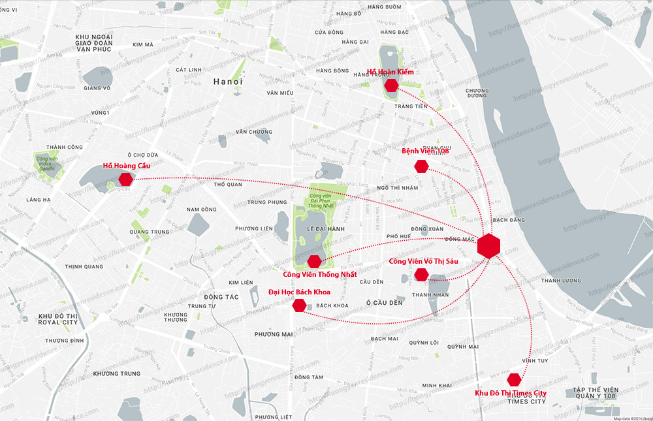The image size is (653, 421).
Task: Click the 'HÀNG BẠC' label
Action: click(x=394, y=32)
